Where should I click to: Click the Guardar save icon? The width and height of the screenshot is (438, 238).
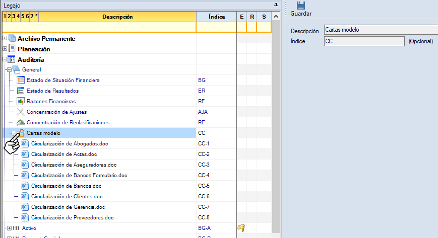click(x=301, y=6)
